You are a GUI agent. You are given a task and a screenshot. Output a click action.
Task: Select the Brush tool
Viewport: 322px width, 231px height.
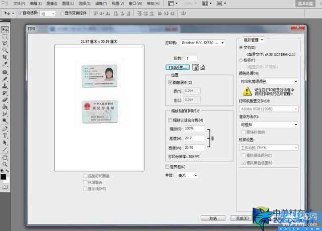coord(5,79)
